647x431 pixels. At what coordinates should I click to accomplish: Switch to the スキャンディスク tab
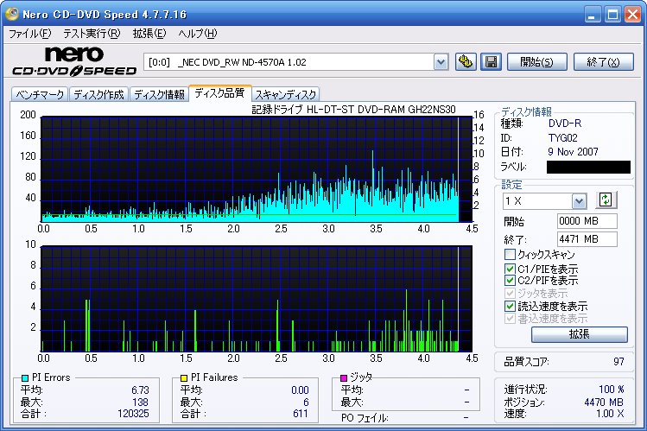click(286, 95)
